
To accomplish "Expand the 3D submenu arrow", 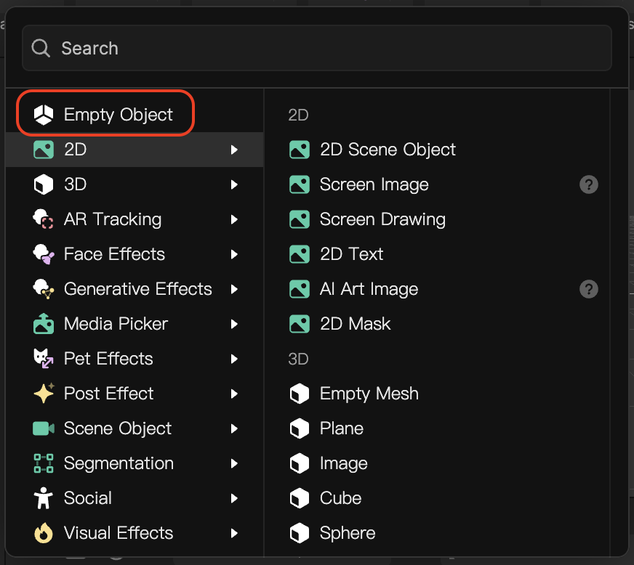I will (x=233, y=184).
